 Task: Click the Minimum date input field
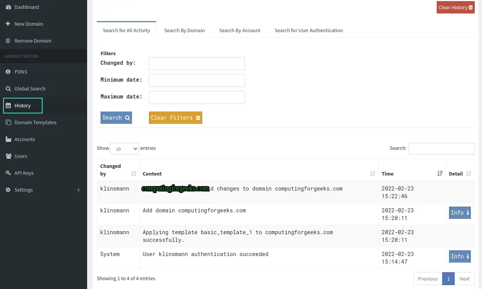pos(196,80)
